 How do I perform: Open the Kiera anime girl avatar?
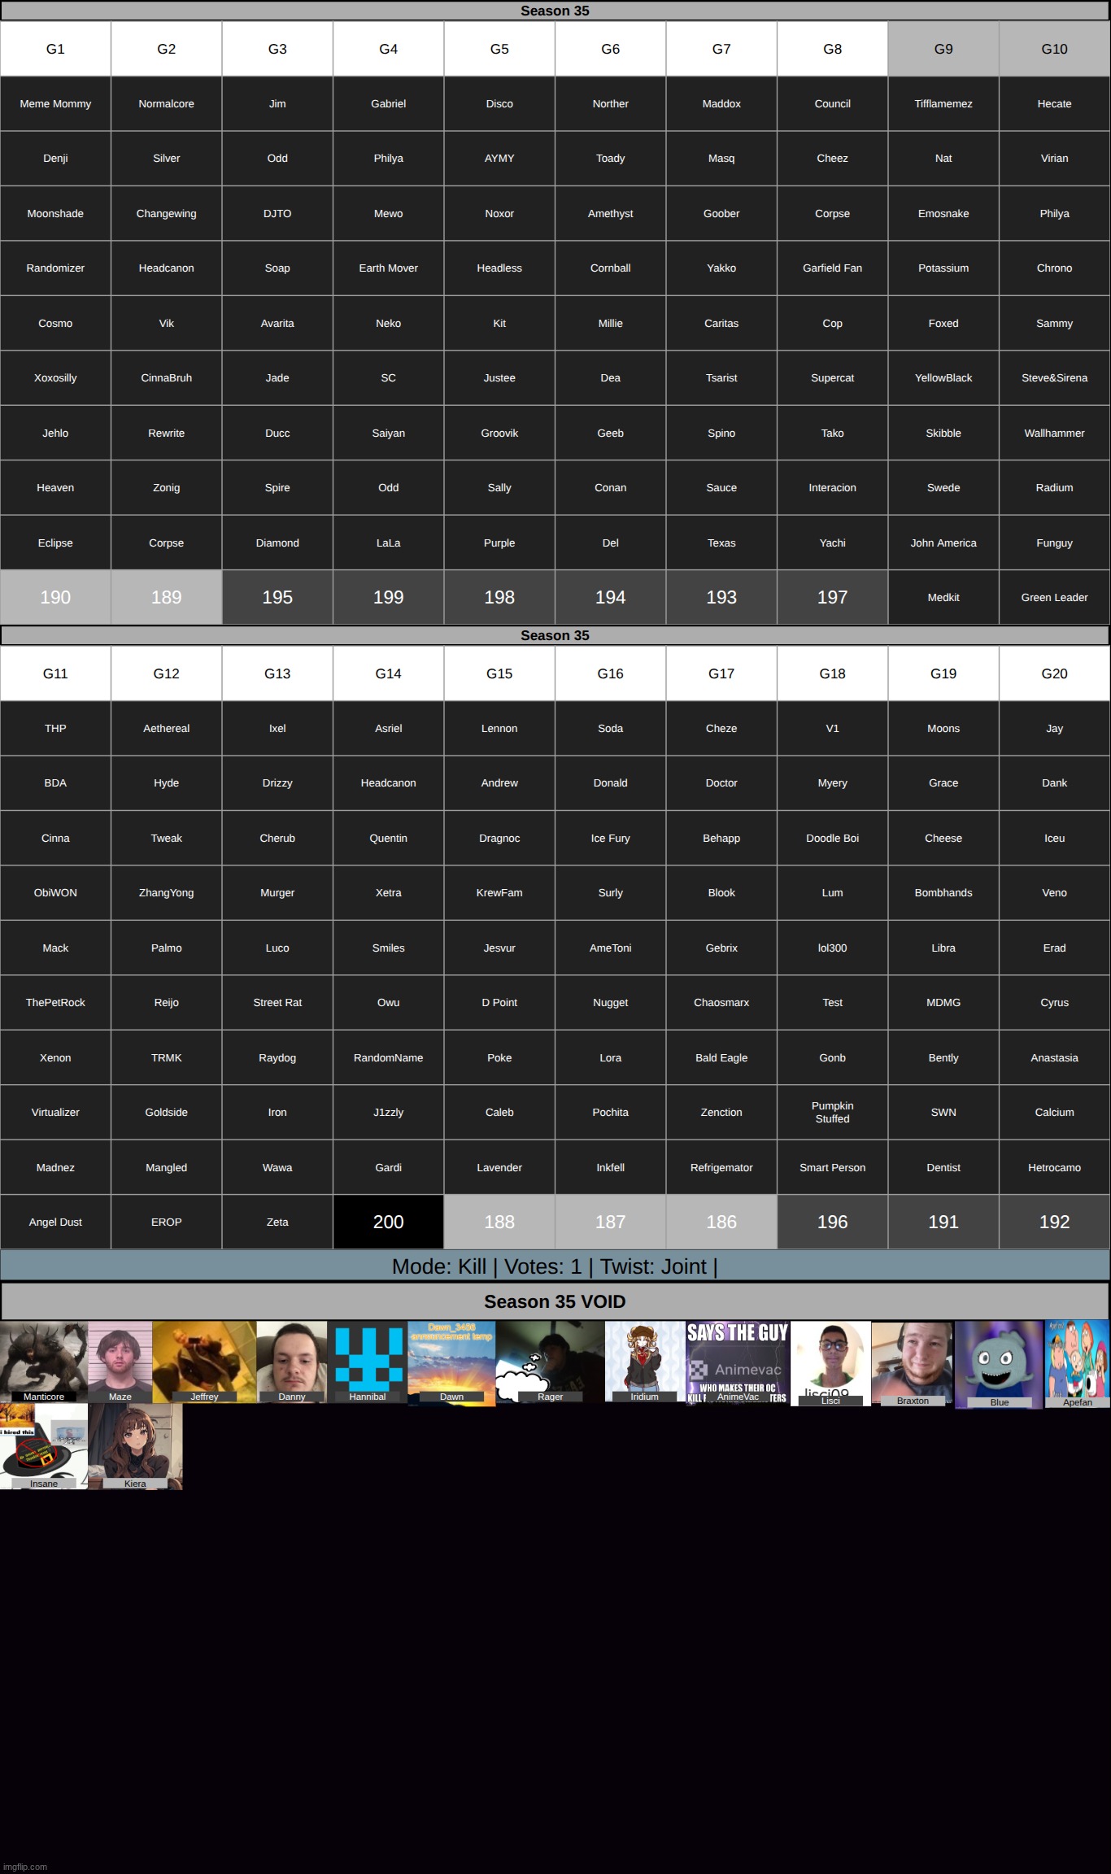tap(135, 1445)
